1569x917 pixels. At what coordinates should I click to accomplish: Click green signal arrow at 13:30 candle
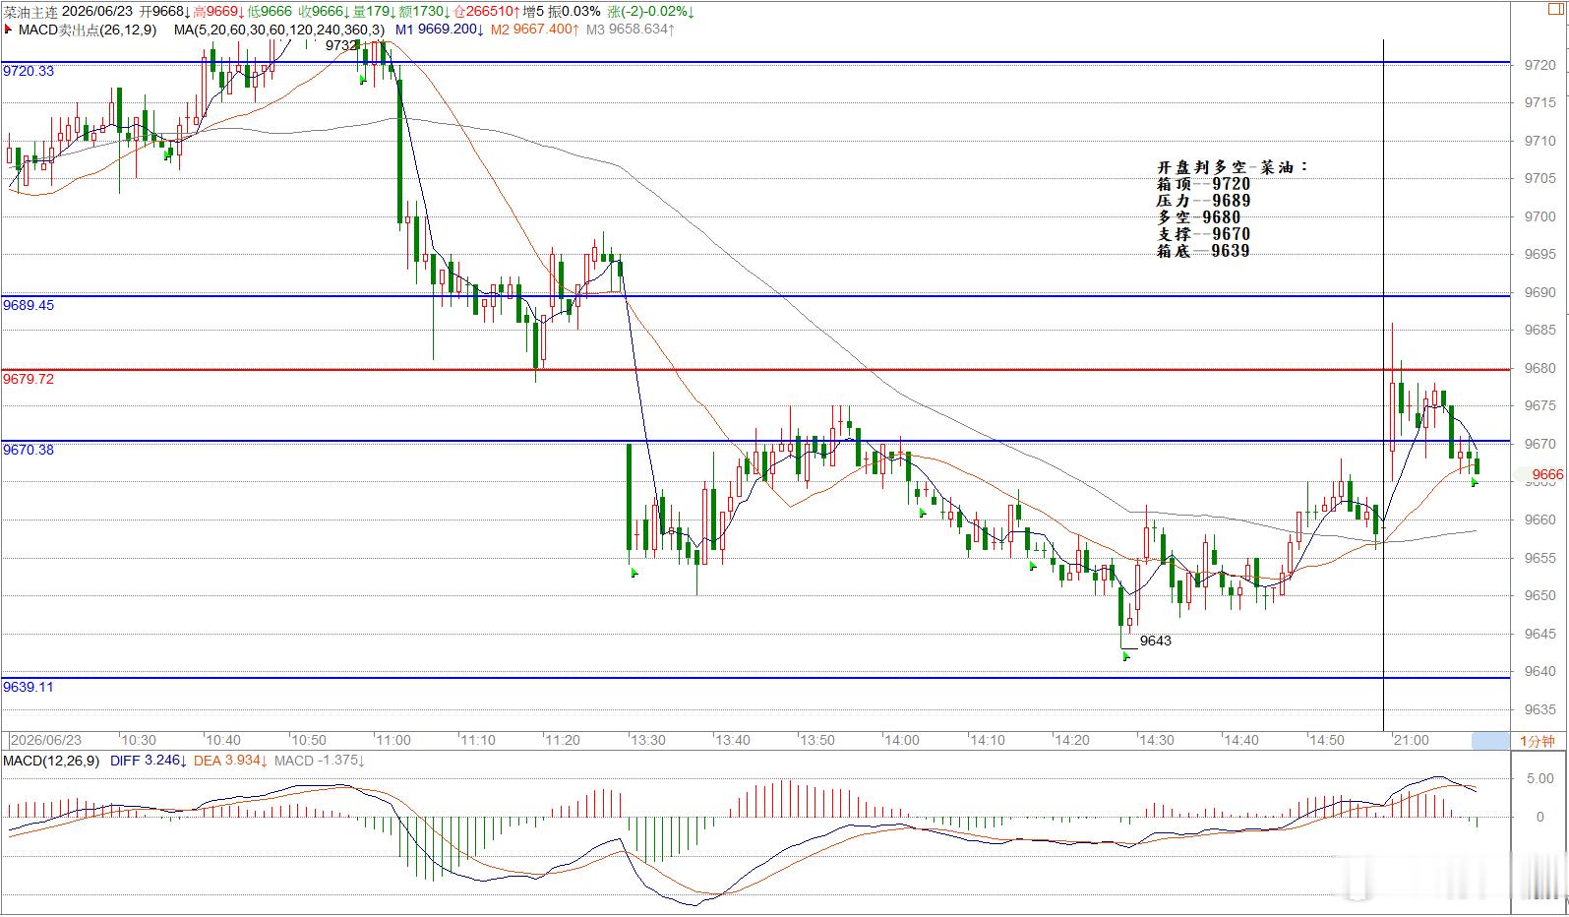point(634,573)
